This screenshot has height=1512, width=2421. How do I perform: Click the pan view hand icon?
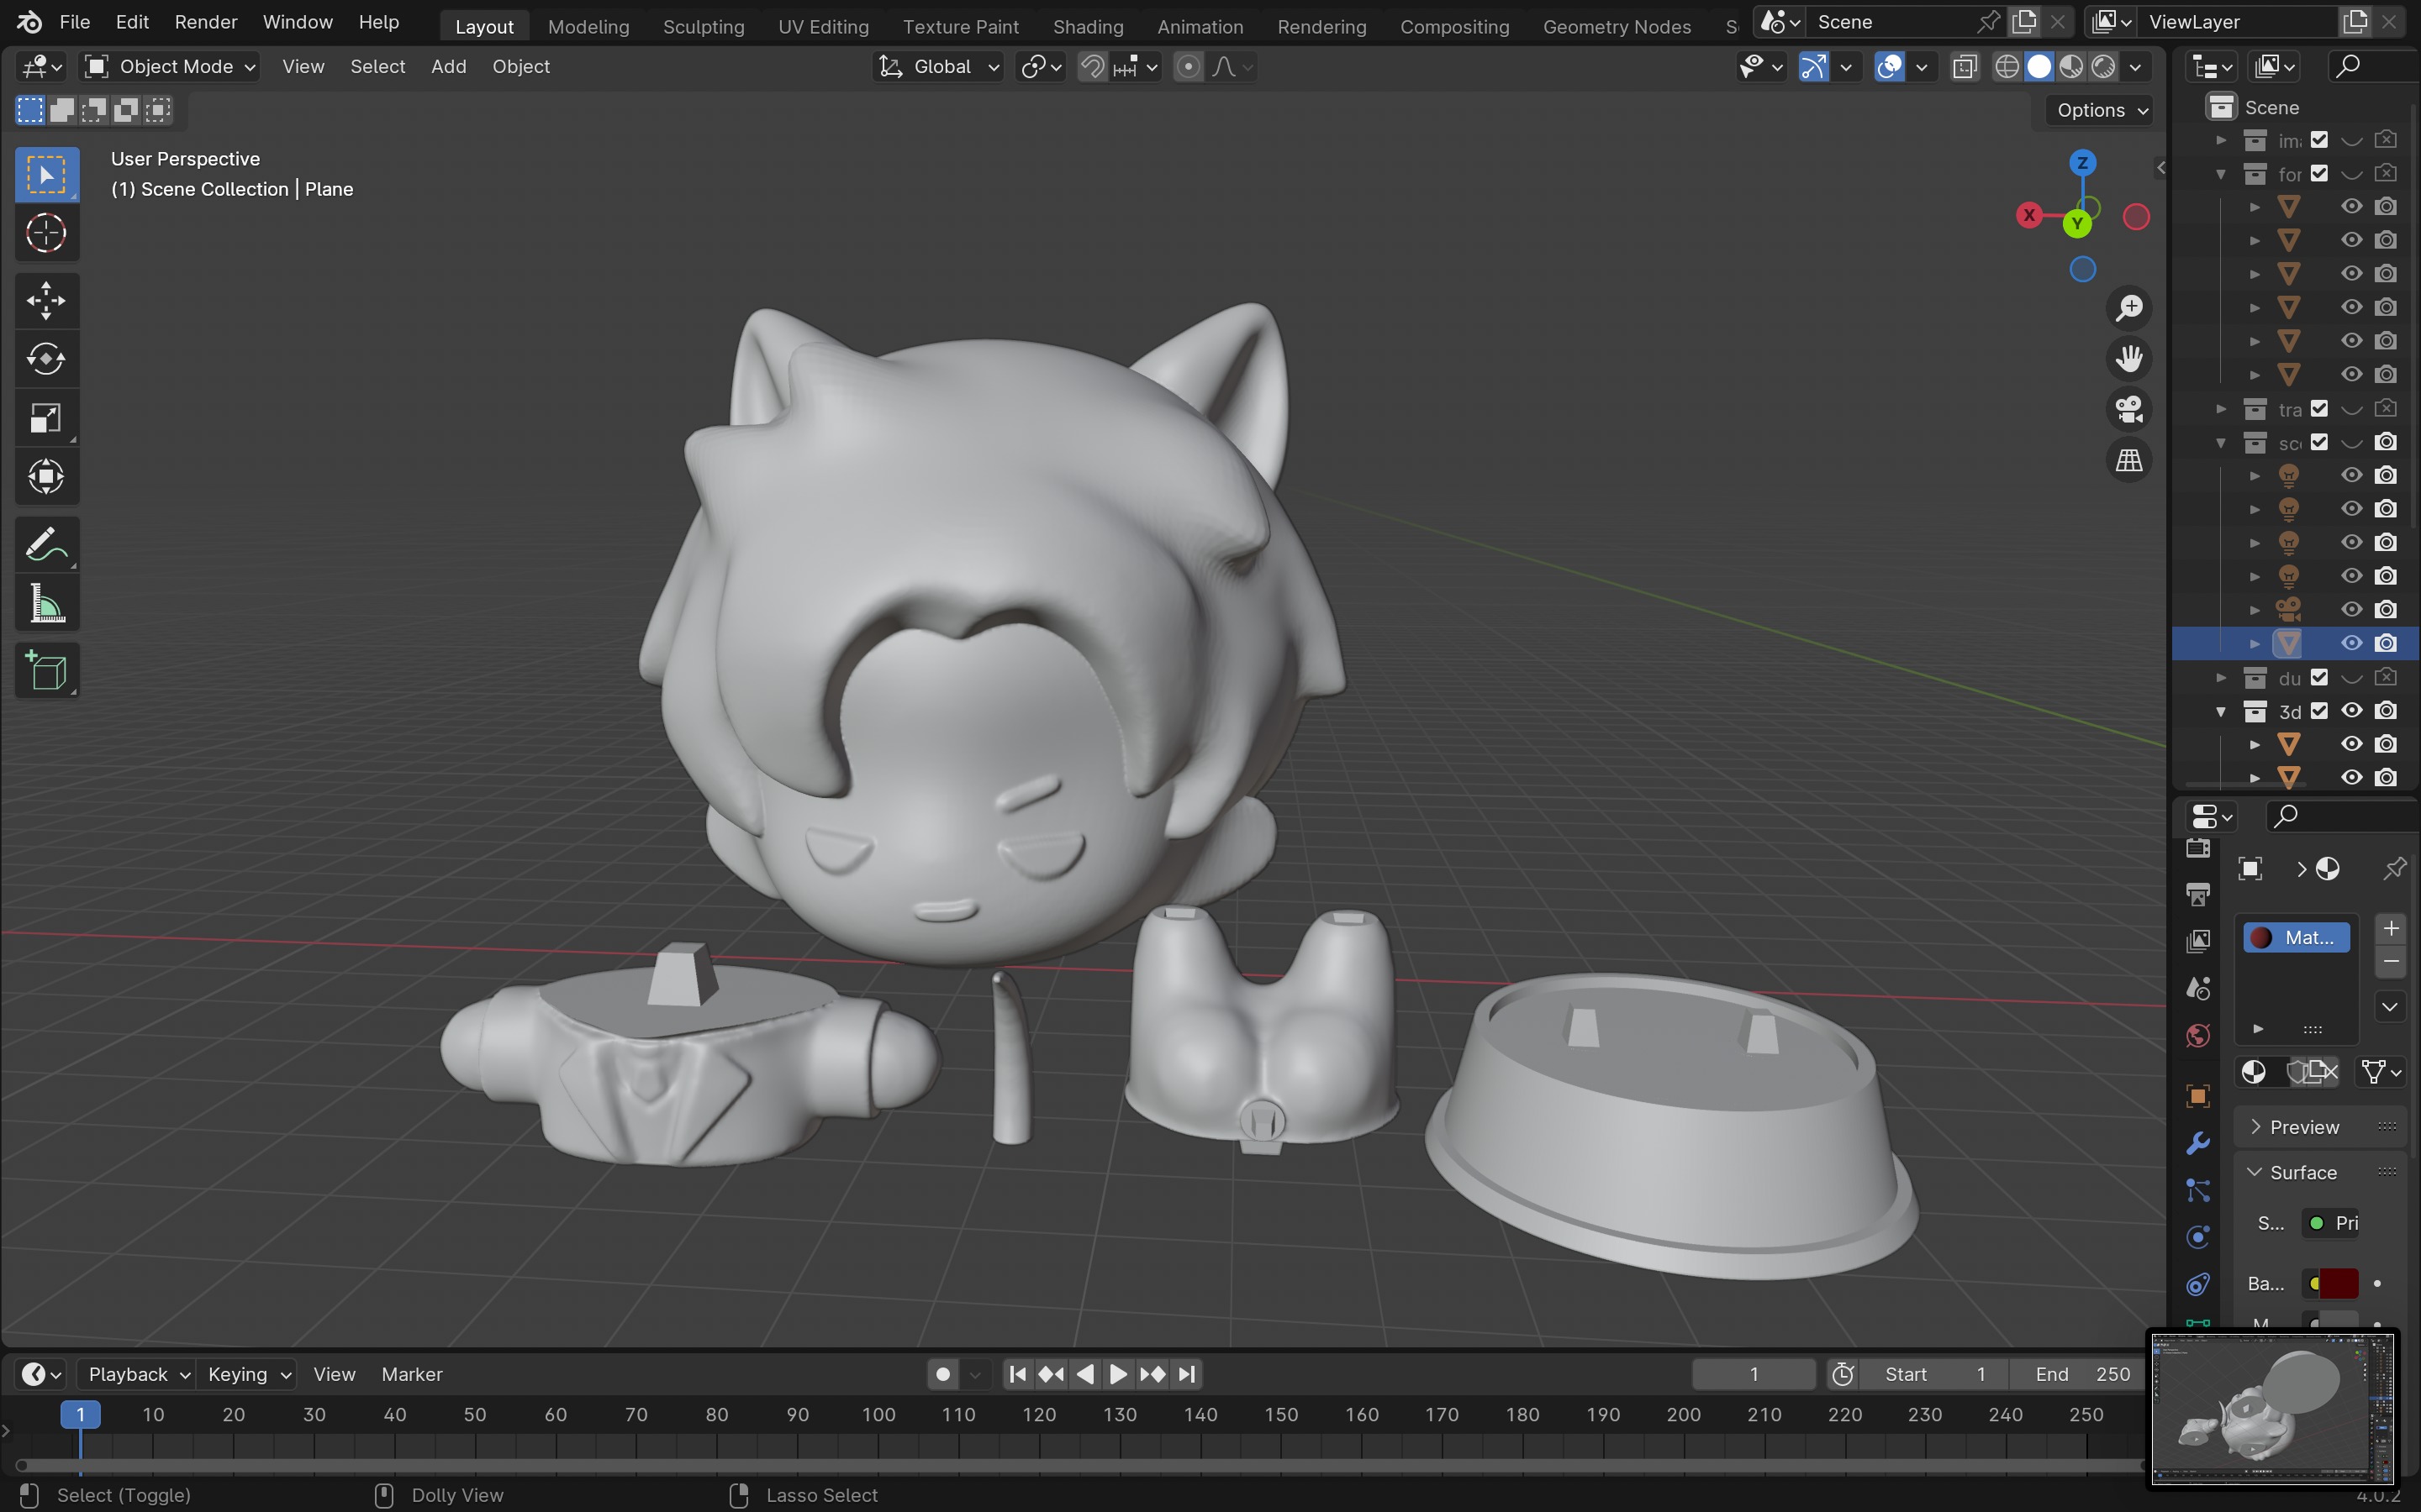click(x=2128, y=359)
